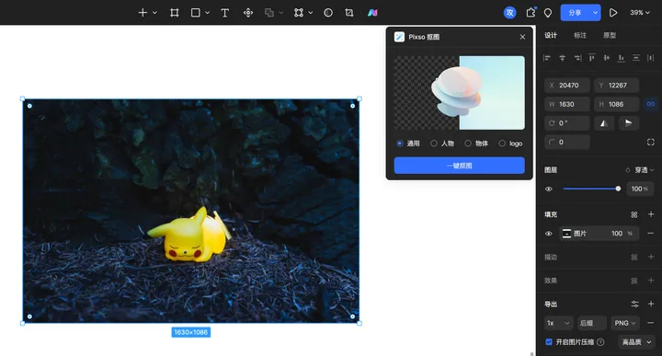The image size is (662, 356).
Task: Open the 1x export scale dropdown
Action: click(x=558, y=323)
